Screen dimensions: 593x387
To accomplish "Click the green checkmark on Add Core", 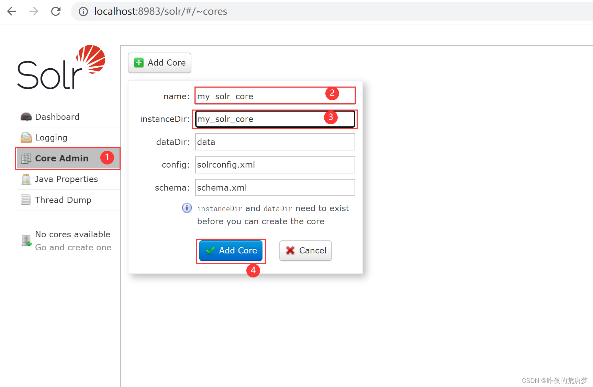I will (211, 251).
